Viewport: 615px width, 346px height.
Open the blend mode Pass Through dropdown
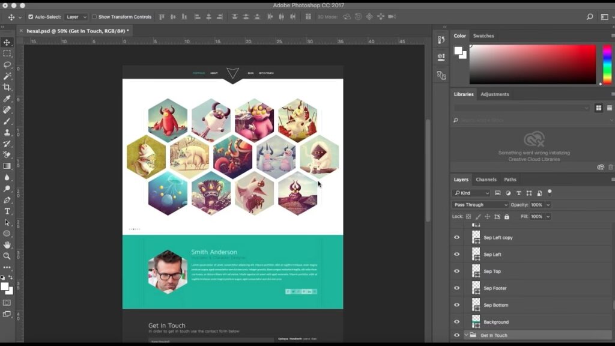tap(480, 205)
